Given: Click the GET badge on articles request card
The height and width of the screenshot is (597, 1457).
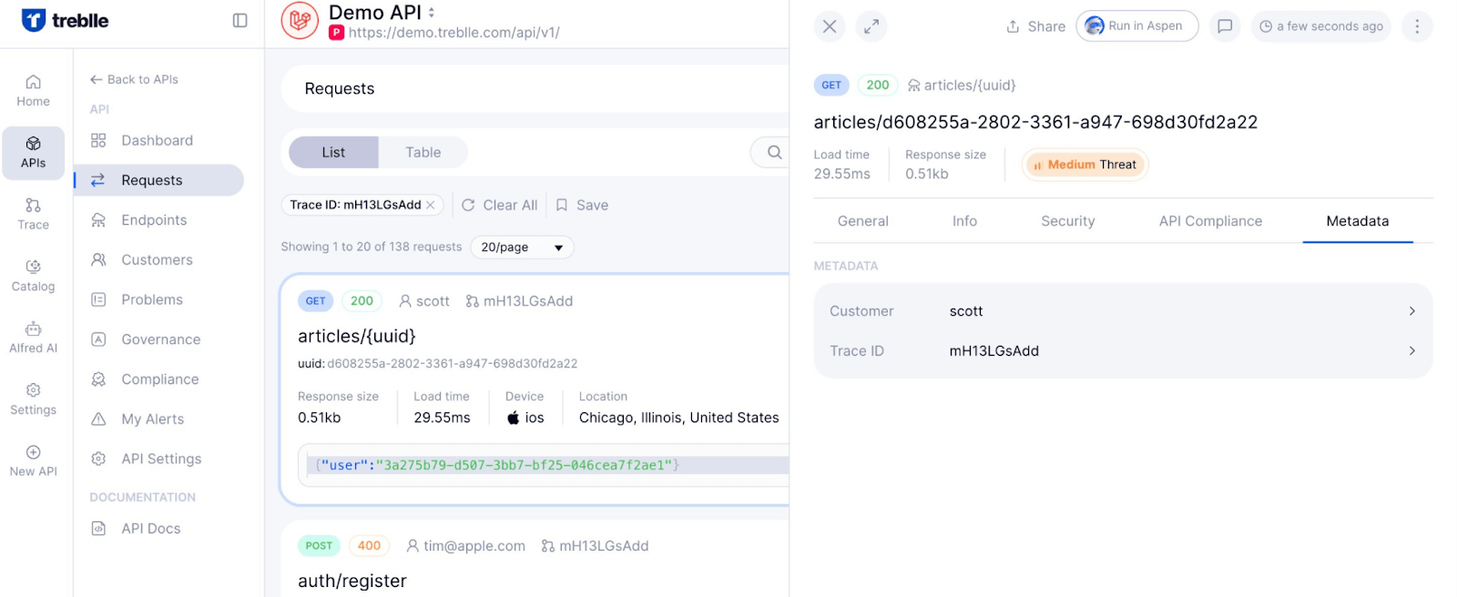Looking at the screenshot, I should tap(315, 301).
